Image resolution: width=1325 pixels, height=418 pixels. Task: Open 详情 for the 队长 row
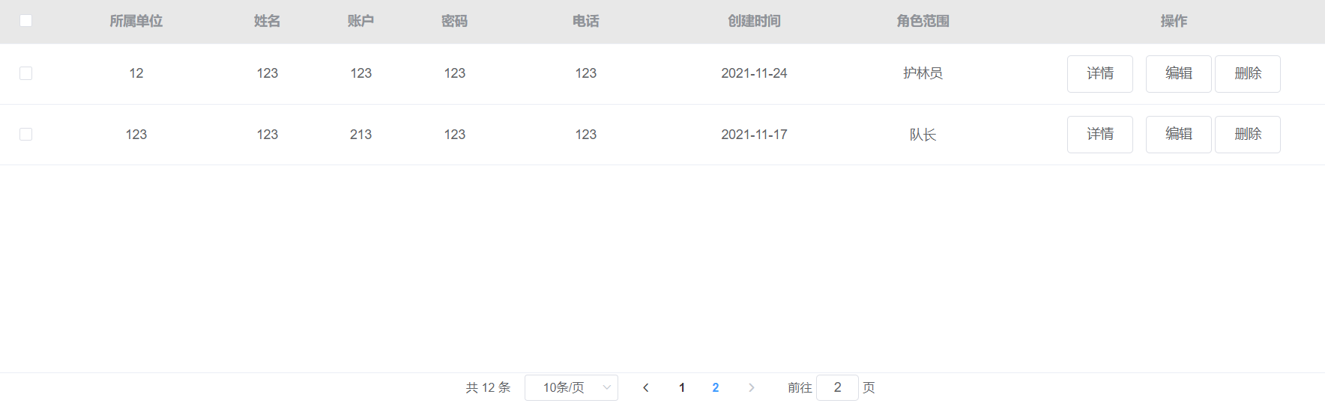pos(1099,134)
